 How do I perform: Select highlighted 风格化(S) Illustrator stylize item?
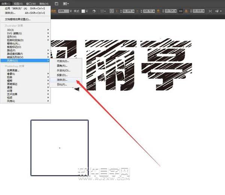pyautogui.click(x=25, y=60)
